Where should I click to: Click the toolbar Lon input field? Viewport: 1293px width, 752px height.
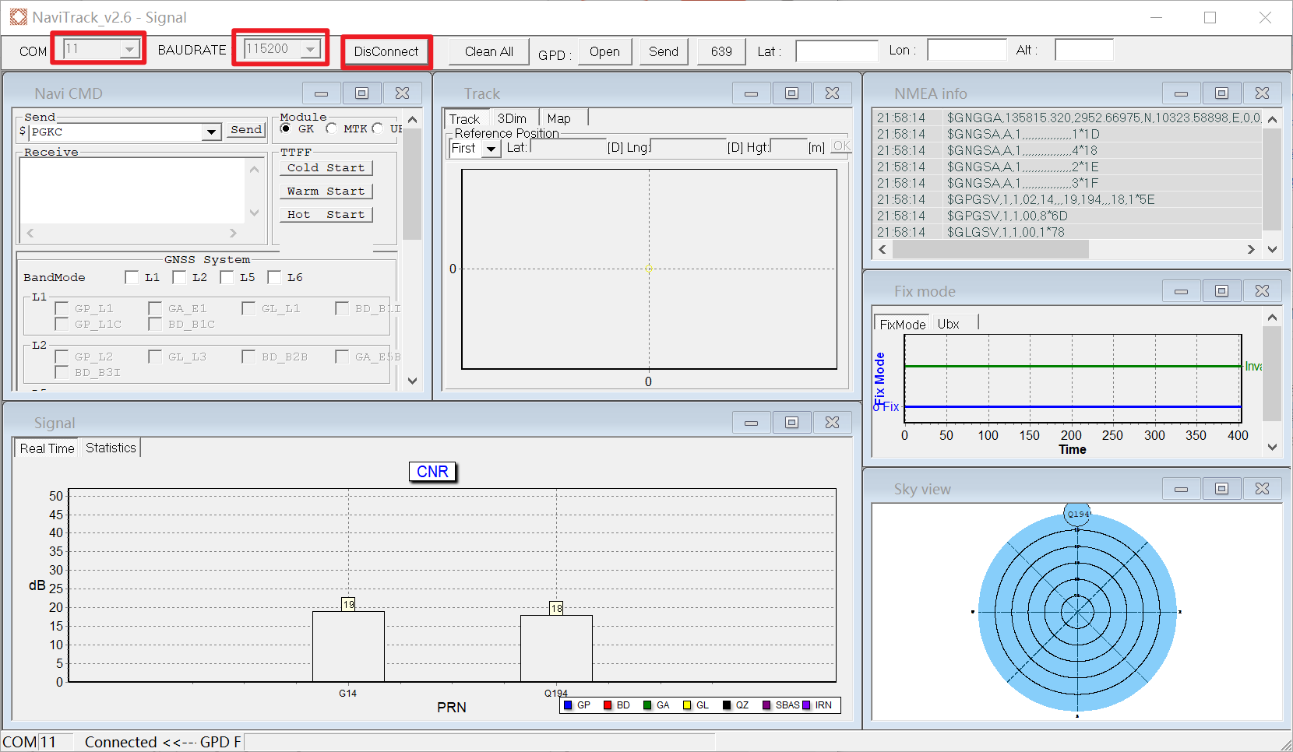tap(967, 50)
